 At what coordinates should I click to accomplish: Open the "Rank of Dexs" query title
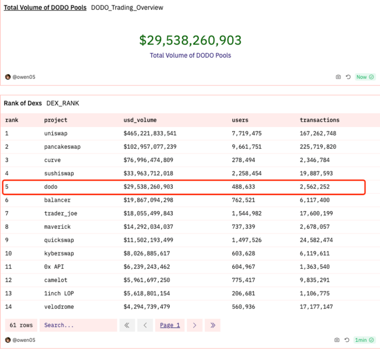pyautogui.click(x=23, y=103)
